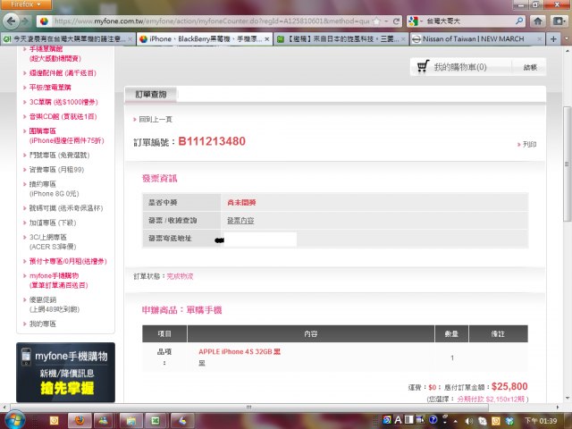This screenshot has height=429, width=572.
Task: Click the 分期付款 $2,150x12期 link
Action: click(x=491, y=400)
